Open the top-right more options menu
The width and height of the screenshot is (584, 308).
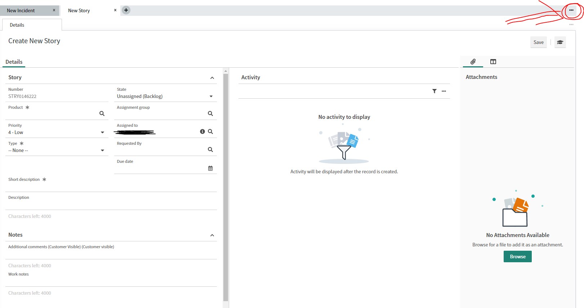point(571,10)
